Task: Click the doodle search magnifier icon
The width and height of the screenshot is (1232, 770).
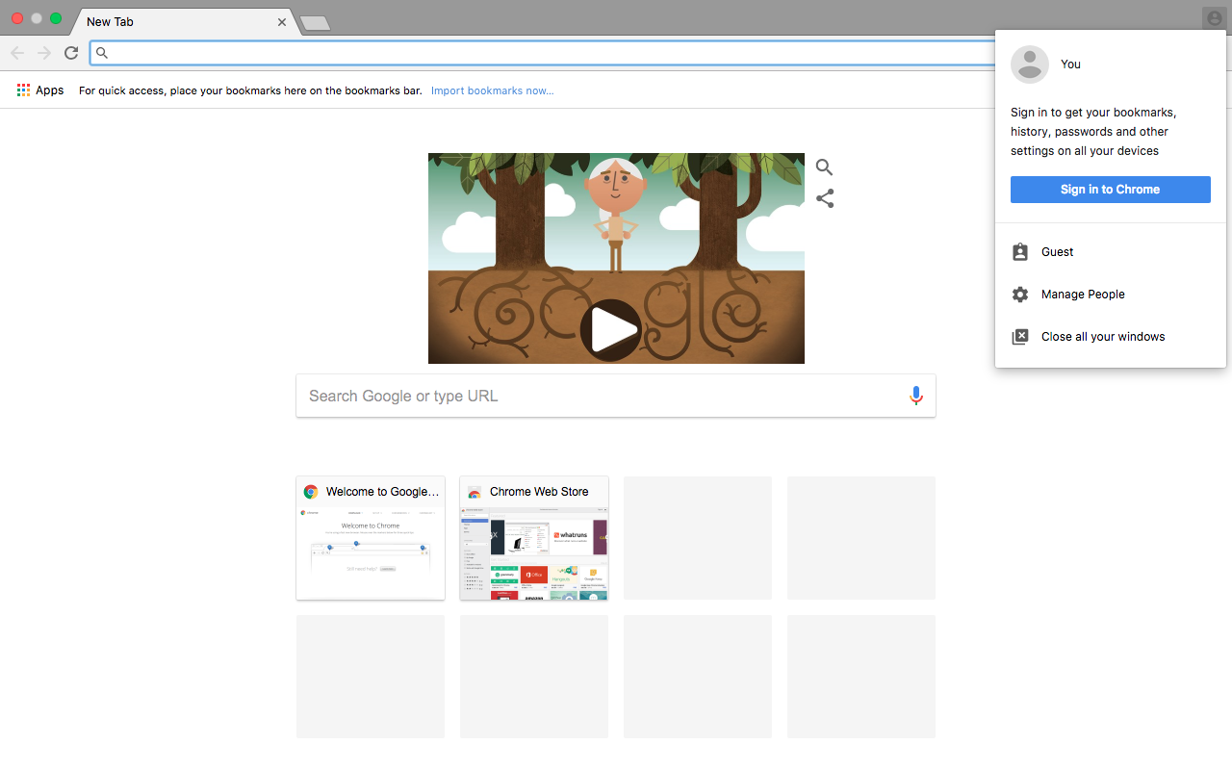Action: [x=824, y=167]
